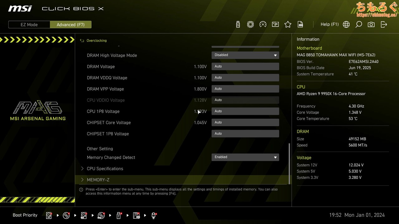Open DRAM High Voltage Mode dropdown

click(x=245, y=55)
